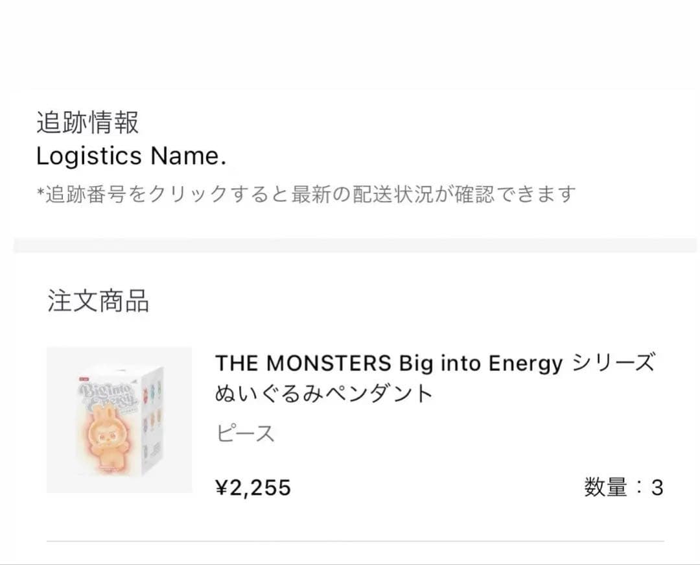Click the 注文商品 section heading
This screenshot has width=700, height=565.
99,300
